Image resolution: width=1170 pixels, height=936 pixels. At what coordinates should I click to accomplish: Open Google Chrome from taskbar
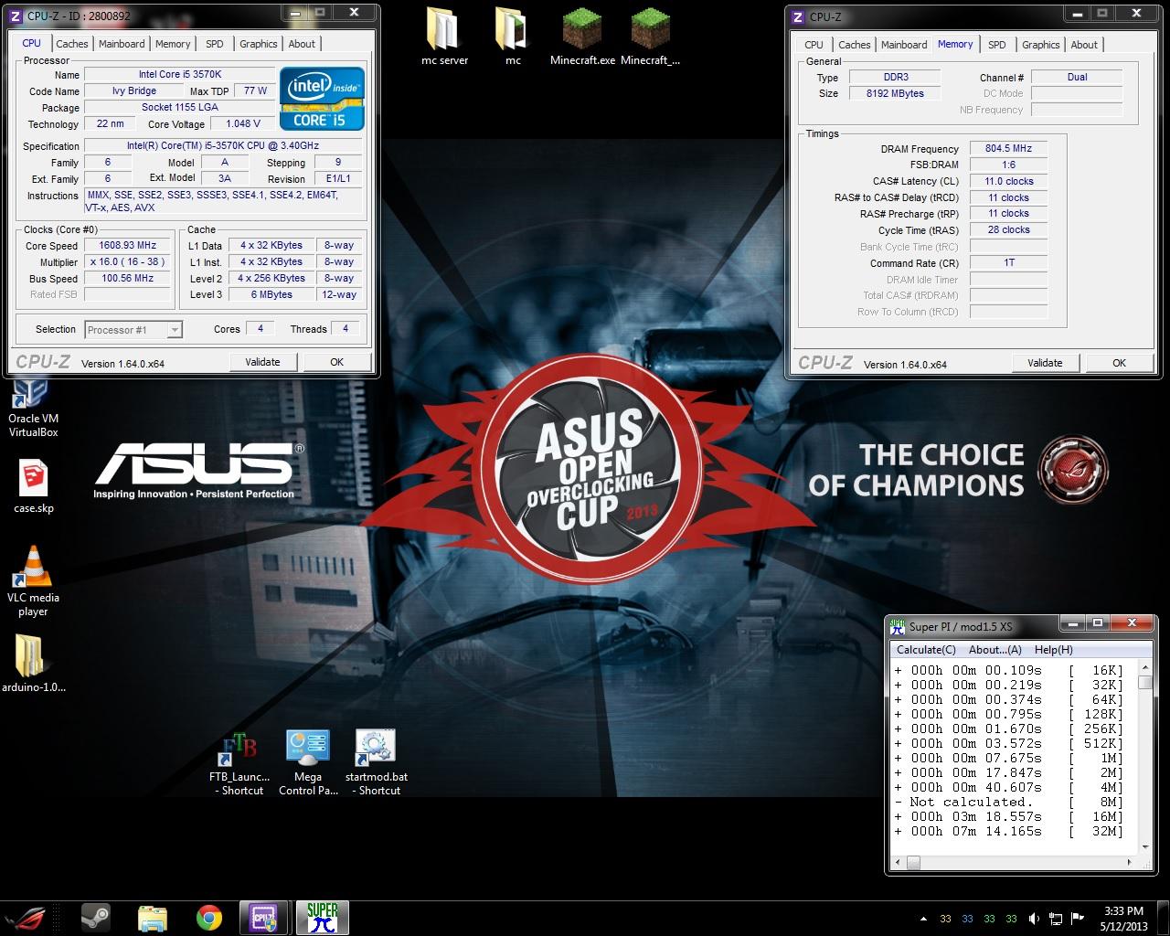coord(209,917)
